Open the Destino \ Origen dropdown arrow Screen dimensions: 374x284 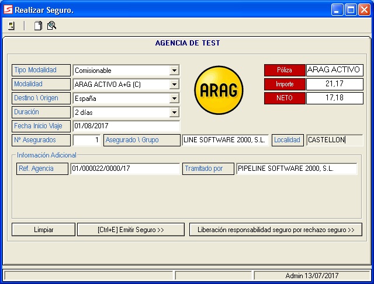[174, 99]
